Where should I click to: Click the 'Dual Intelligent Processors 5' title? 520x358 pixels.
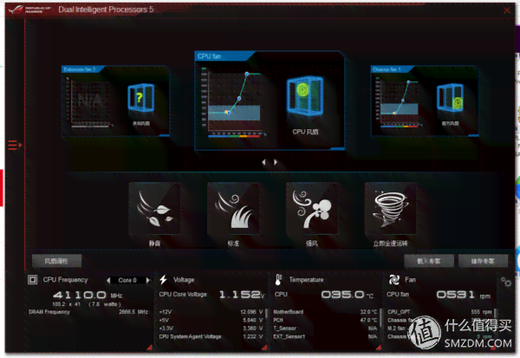coord(106,10)
